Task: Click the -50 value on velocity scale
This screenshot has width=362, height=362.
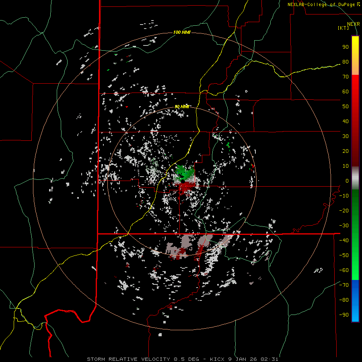Action: click(x=344, y=255)
